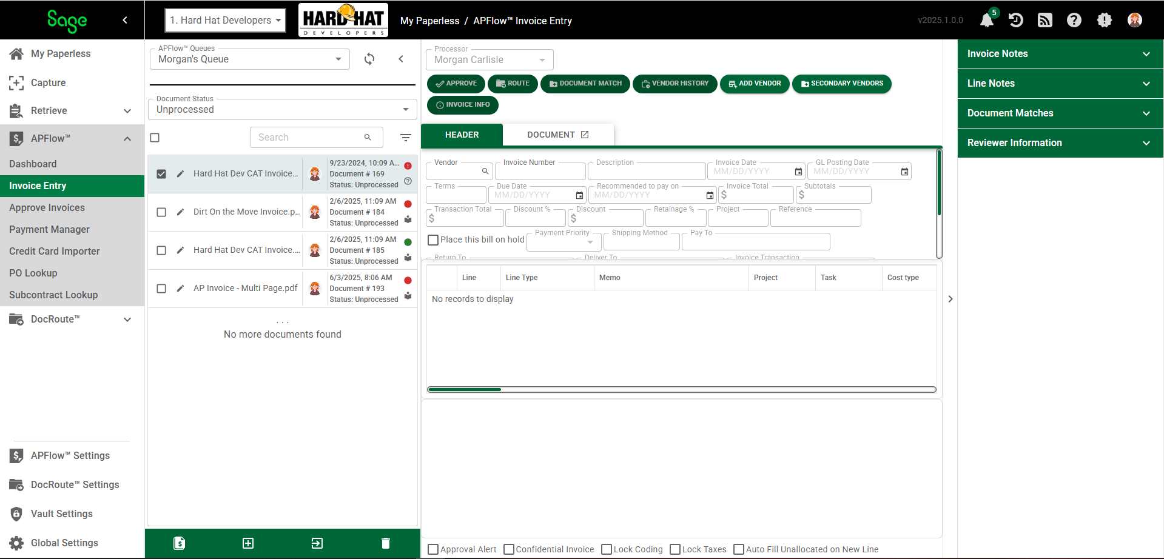Switch to the HEADER tab
The image size is (1164, 559).
462,135
